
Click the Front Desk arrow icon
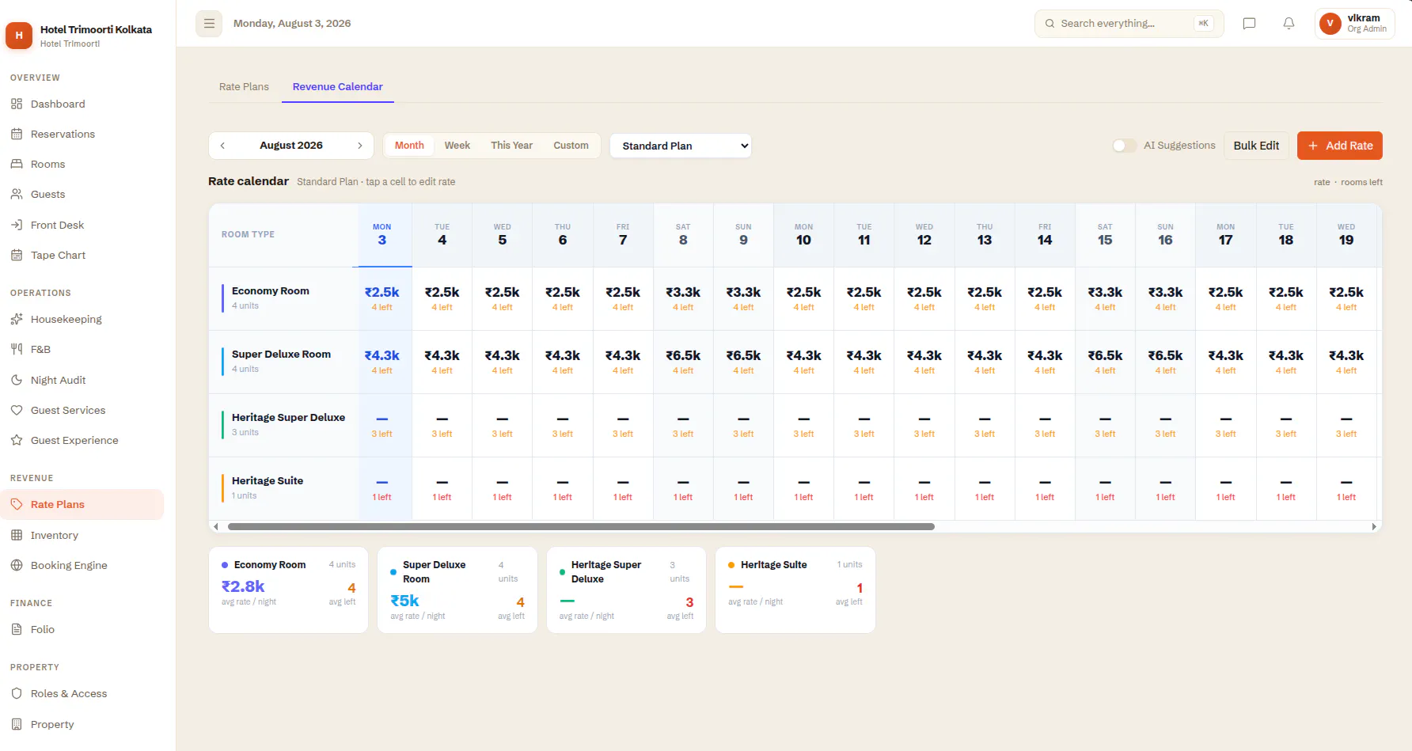[17, 225]
